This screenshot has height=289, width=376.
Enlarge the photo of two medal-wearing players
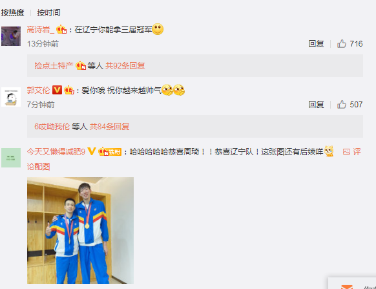tap(80, 230)
